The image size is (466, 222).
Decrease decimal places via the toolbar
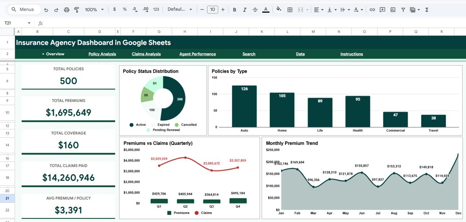pos(135,9)
